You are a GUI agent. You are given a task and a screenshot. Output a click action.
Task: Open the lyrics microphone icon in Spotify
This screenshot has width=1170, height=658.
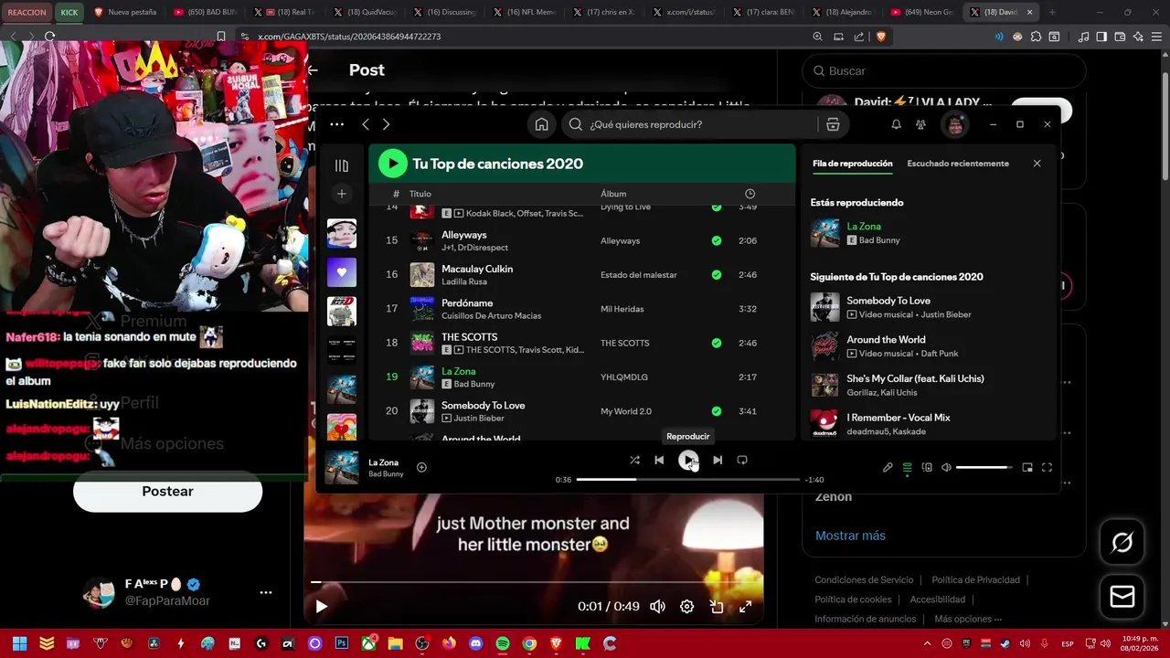(x=888, y=468)
